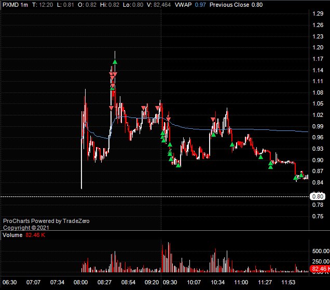Select the red 82.46 K volume value
The width and height of the screenshot is (330, 290).
[x=35, y=235]
